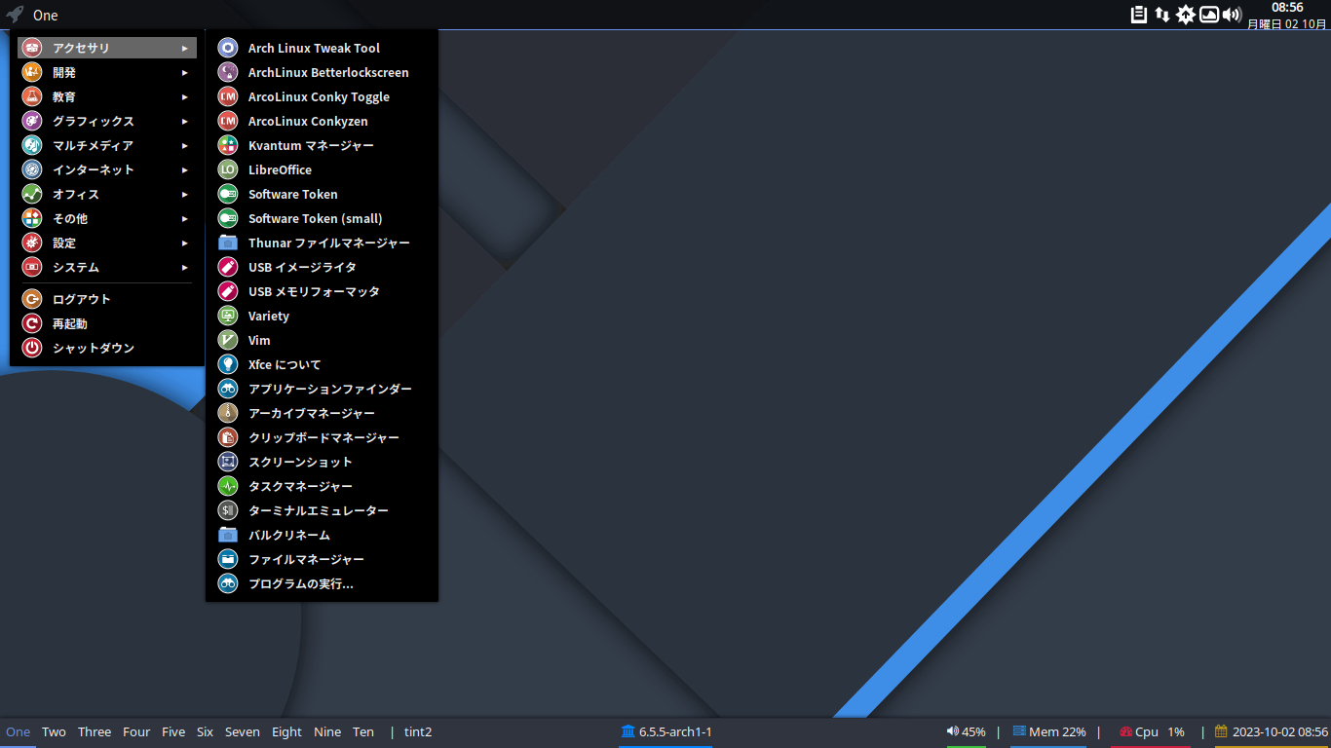Click the スクリーンショット icon

pyautogui.click(x=227, y=462)
